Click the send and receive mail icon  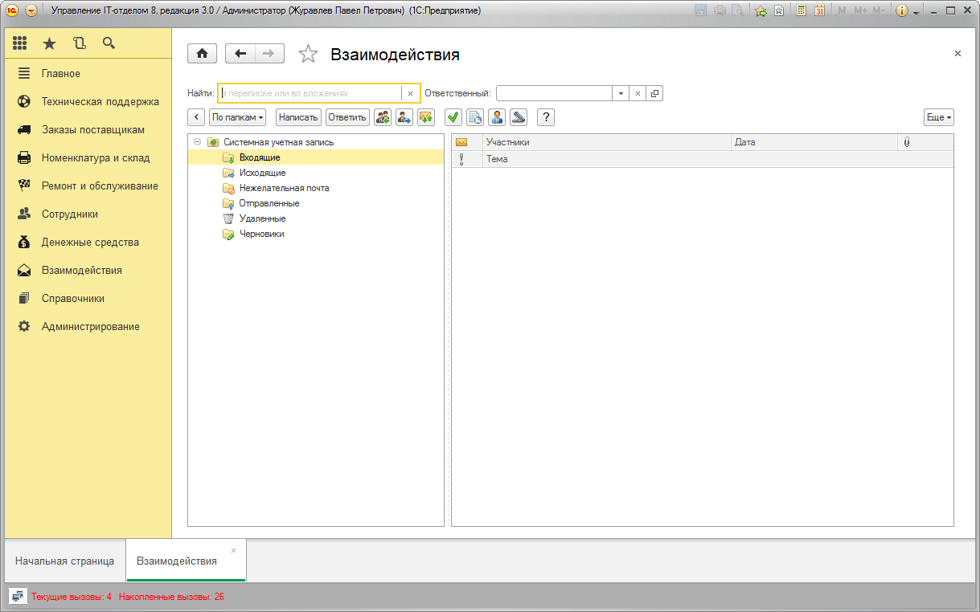(425, 117)
